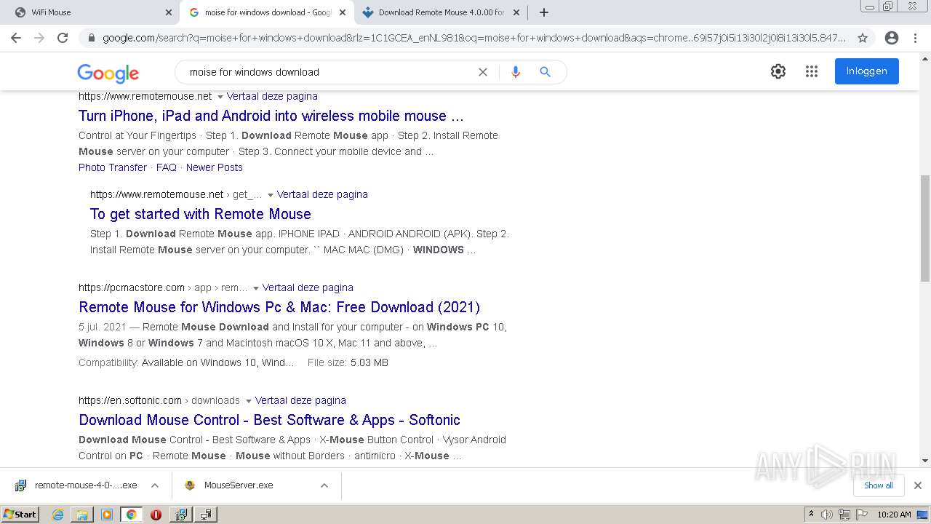Image resolution: width=931 pixels, height=524 pixels.
Task: Click the Inloggen sign-in button
Action: point(867,71)
